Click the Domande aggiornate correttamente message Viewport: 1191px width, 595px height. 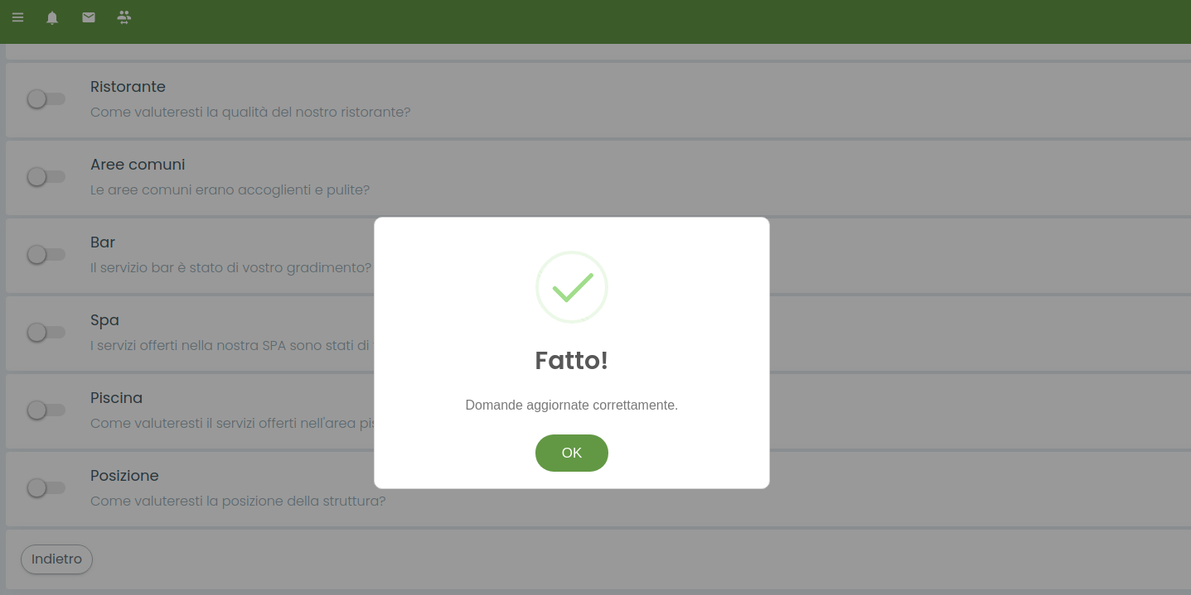point(572,405)
